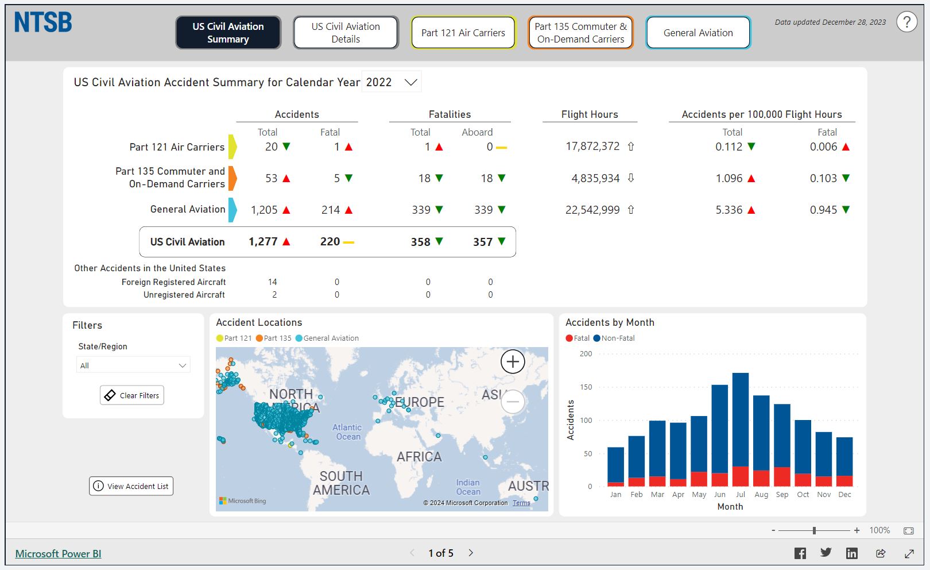Switch to Part 121 Air Carriers tab
Viewport: 930px width, 570px height.
tap(463, 33)
